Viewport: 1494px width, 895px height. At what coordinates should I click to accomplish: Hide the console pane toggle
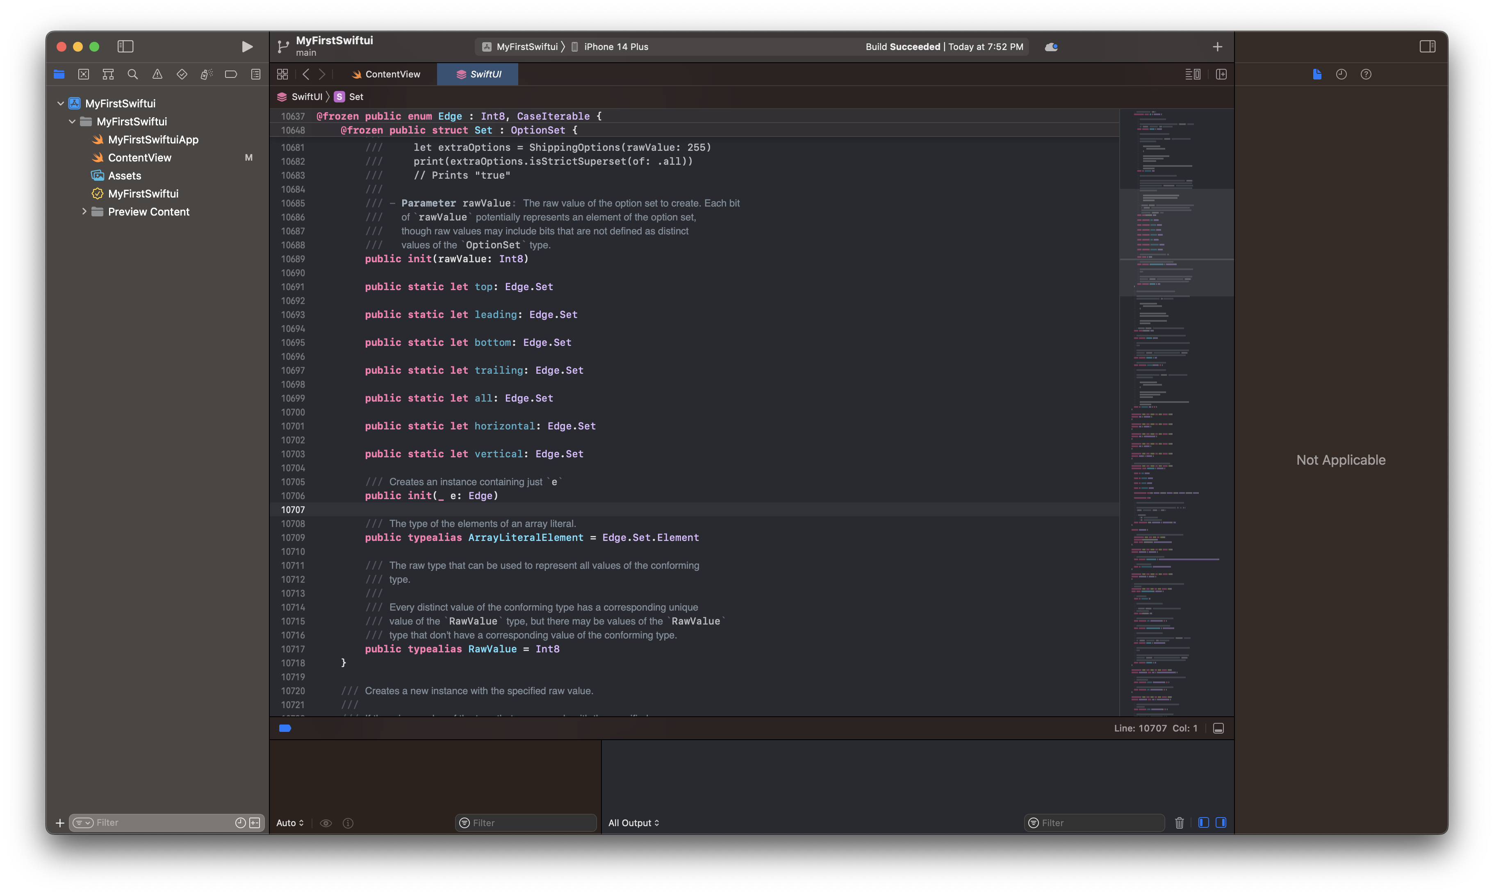coord(1221,822)
